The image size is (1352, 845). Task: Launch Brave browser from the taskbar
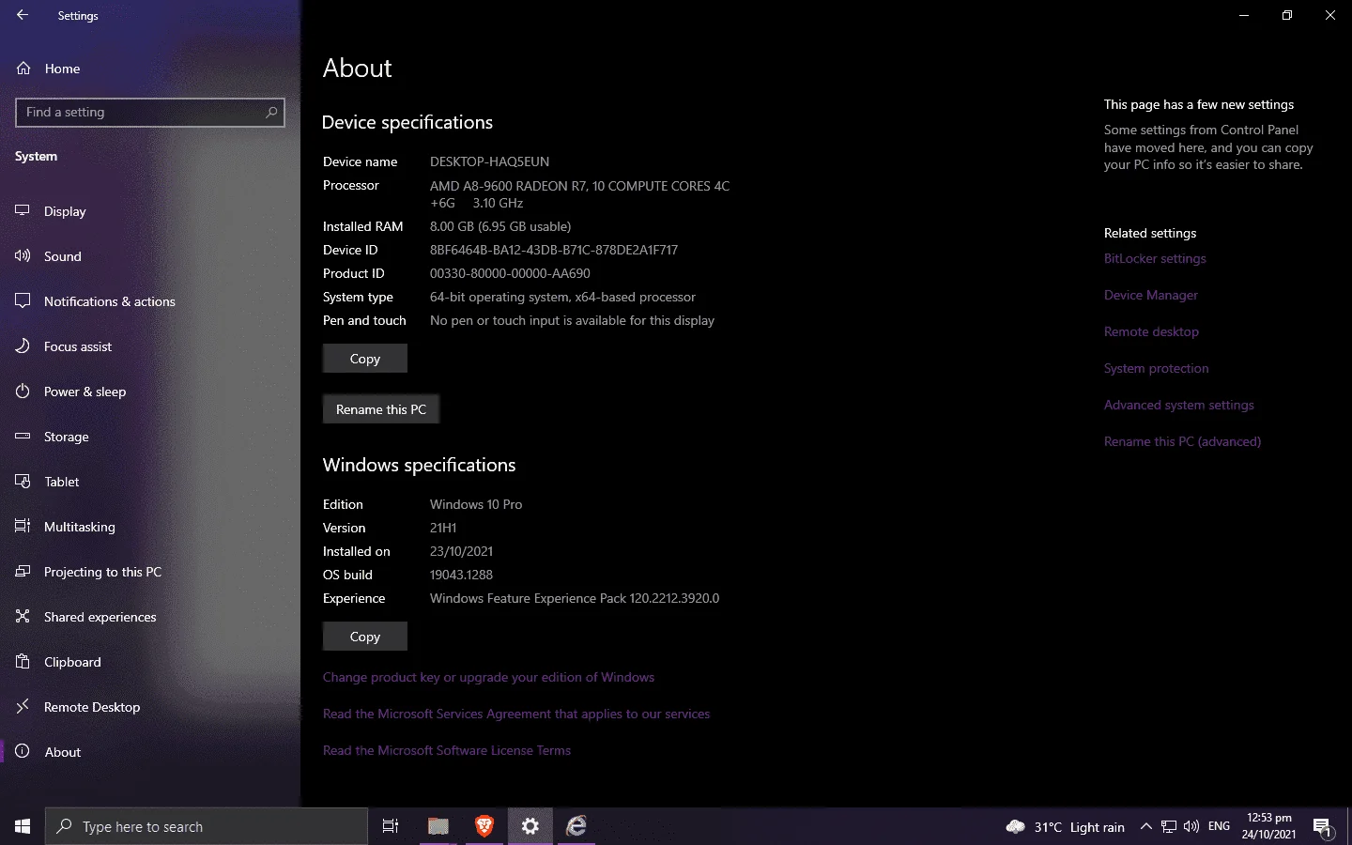484,826
